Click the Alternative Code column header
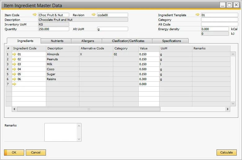This screenshot has height=160, width=242. [x=96, y=48]
